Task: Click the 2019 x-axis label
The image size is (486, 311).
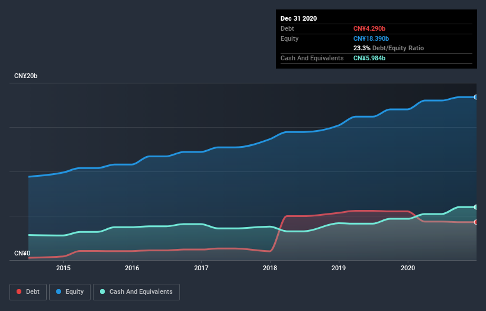Action: [339, 268]
